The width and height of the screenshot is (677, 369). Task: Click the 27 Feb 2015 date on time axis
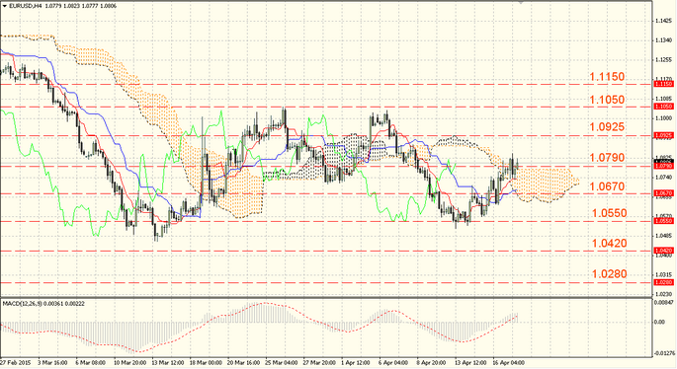[x=16, y=363]
